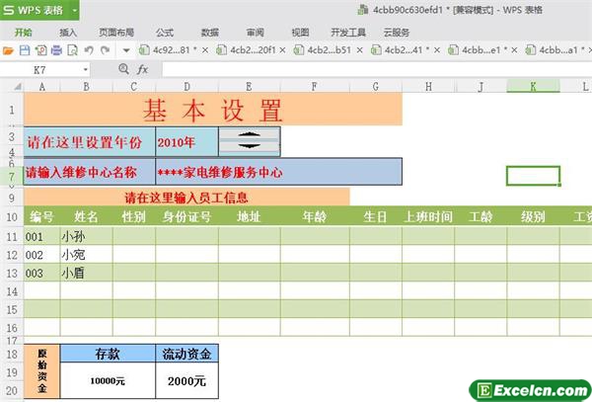Increase year with spinner up arrow

click(249, 134)
